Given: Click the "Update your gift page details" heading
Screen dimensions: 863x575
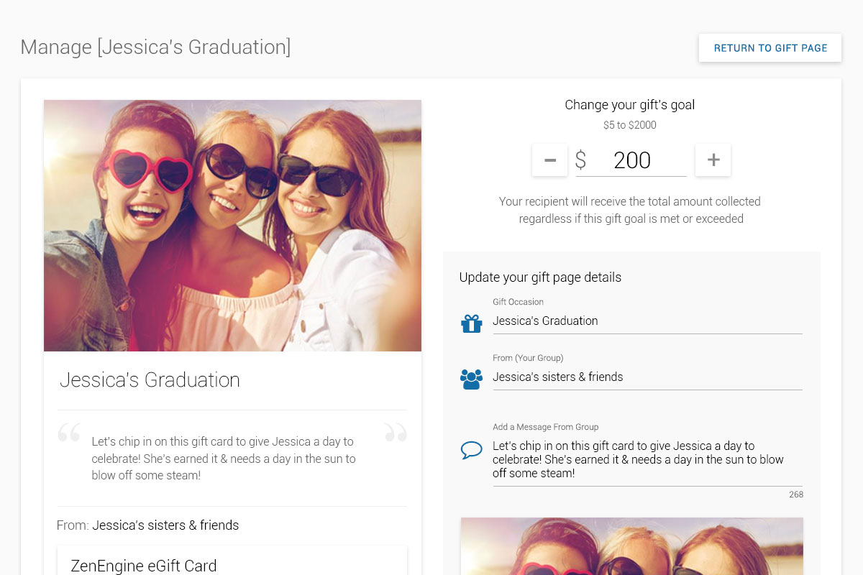Looking at the screenshot, I should click(540, 277).
